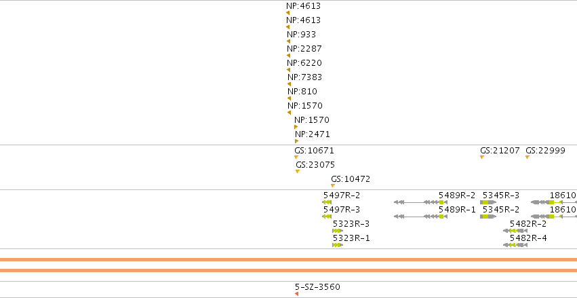577x298 pixels.
Task: Click the 5482R-2 transcript glyph
Action: [515, 231]
